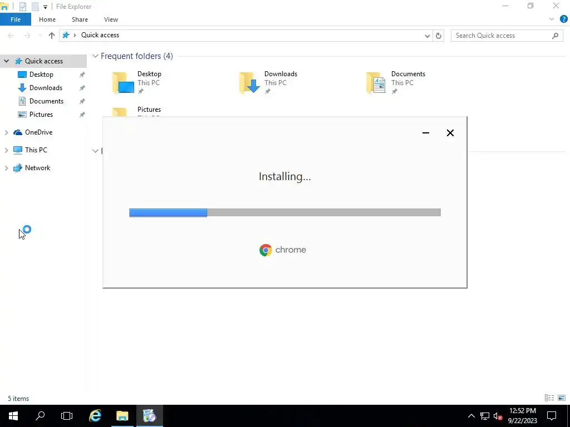Viewport: 570px width, 427px height.
Task: Click the Installing... status text
Action: pos(284,176)
